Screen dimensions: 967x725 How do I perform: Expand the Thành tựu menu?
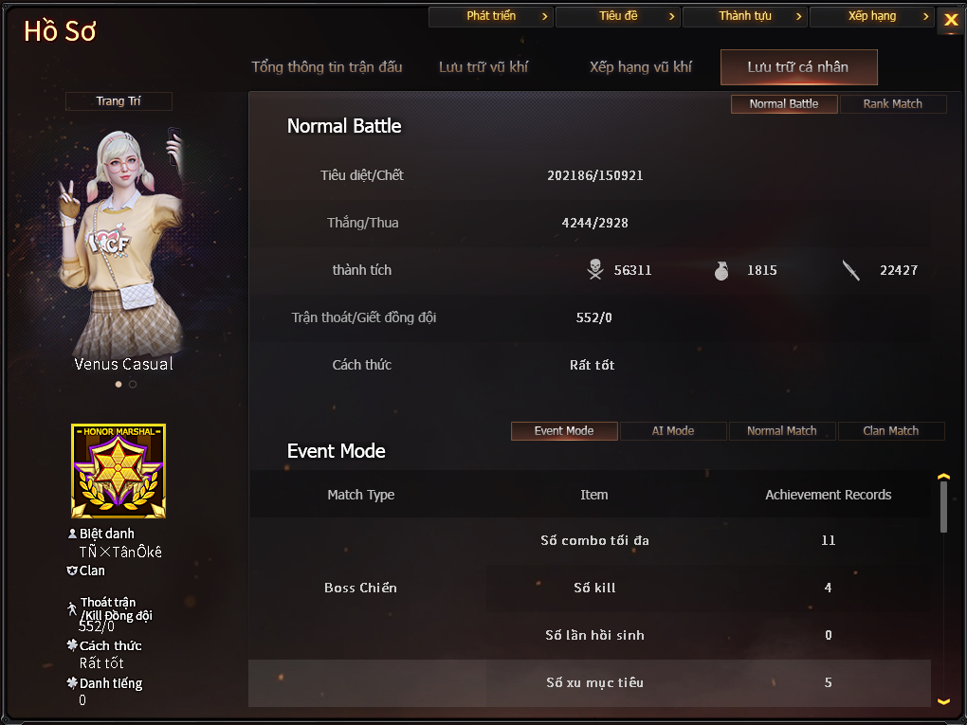tap(745, 16)
